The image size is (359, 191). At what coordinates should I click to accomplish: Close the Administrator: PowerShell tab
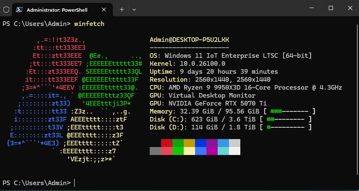pos(104,10)
